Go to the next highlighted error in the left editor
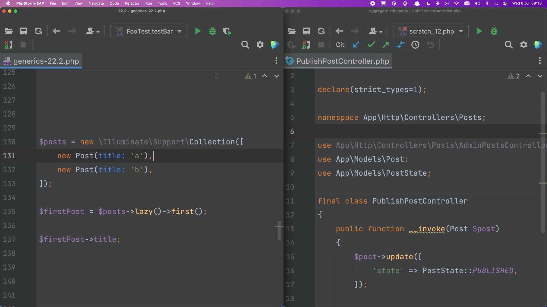Screen dimensions: 547x307 [x=277, y=76]
